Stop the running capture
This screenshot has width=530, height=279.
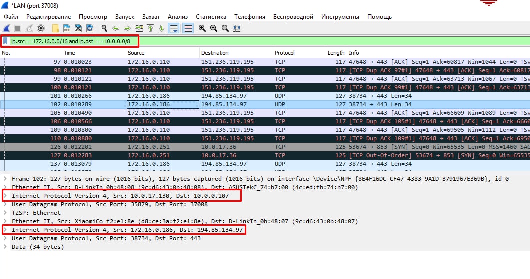[18, 28]
